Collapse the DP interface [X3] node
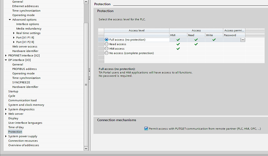Screen dimensions: 268x156 point(6,60)
